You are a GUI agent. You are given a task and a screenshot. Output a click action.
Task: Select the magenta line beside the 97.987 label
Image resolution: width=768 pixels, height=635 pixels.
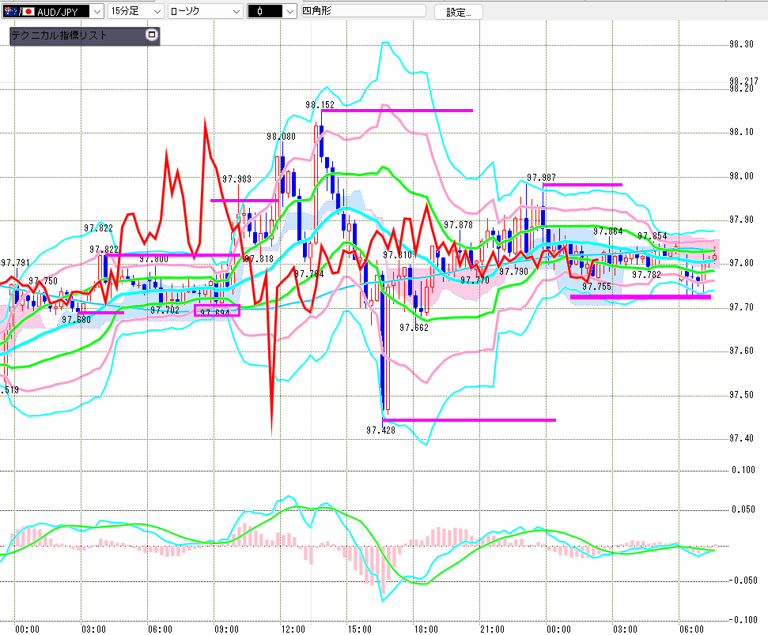pyautogui.click(x=583, y=185)
